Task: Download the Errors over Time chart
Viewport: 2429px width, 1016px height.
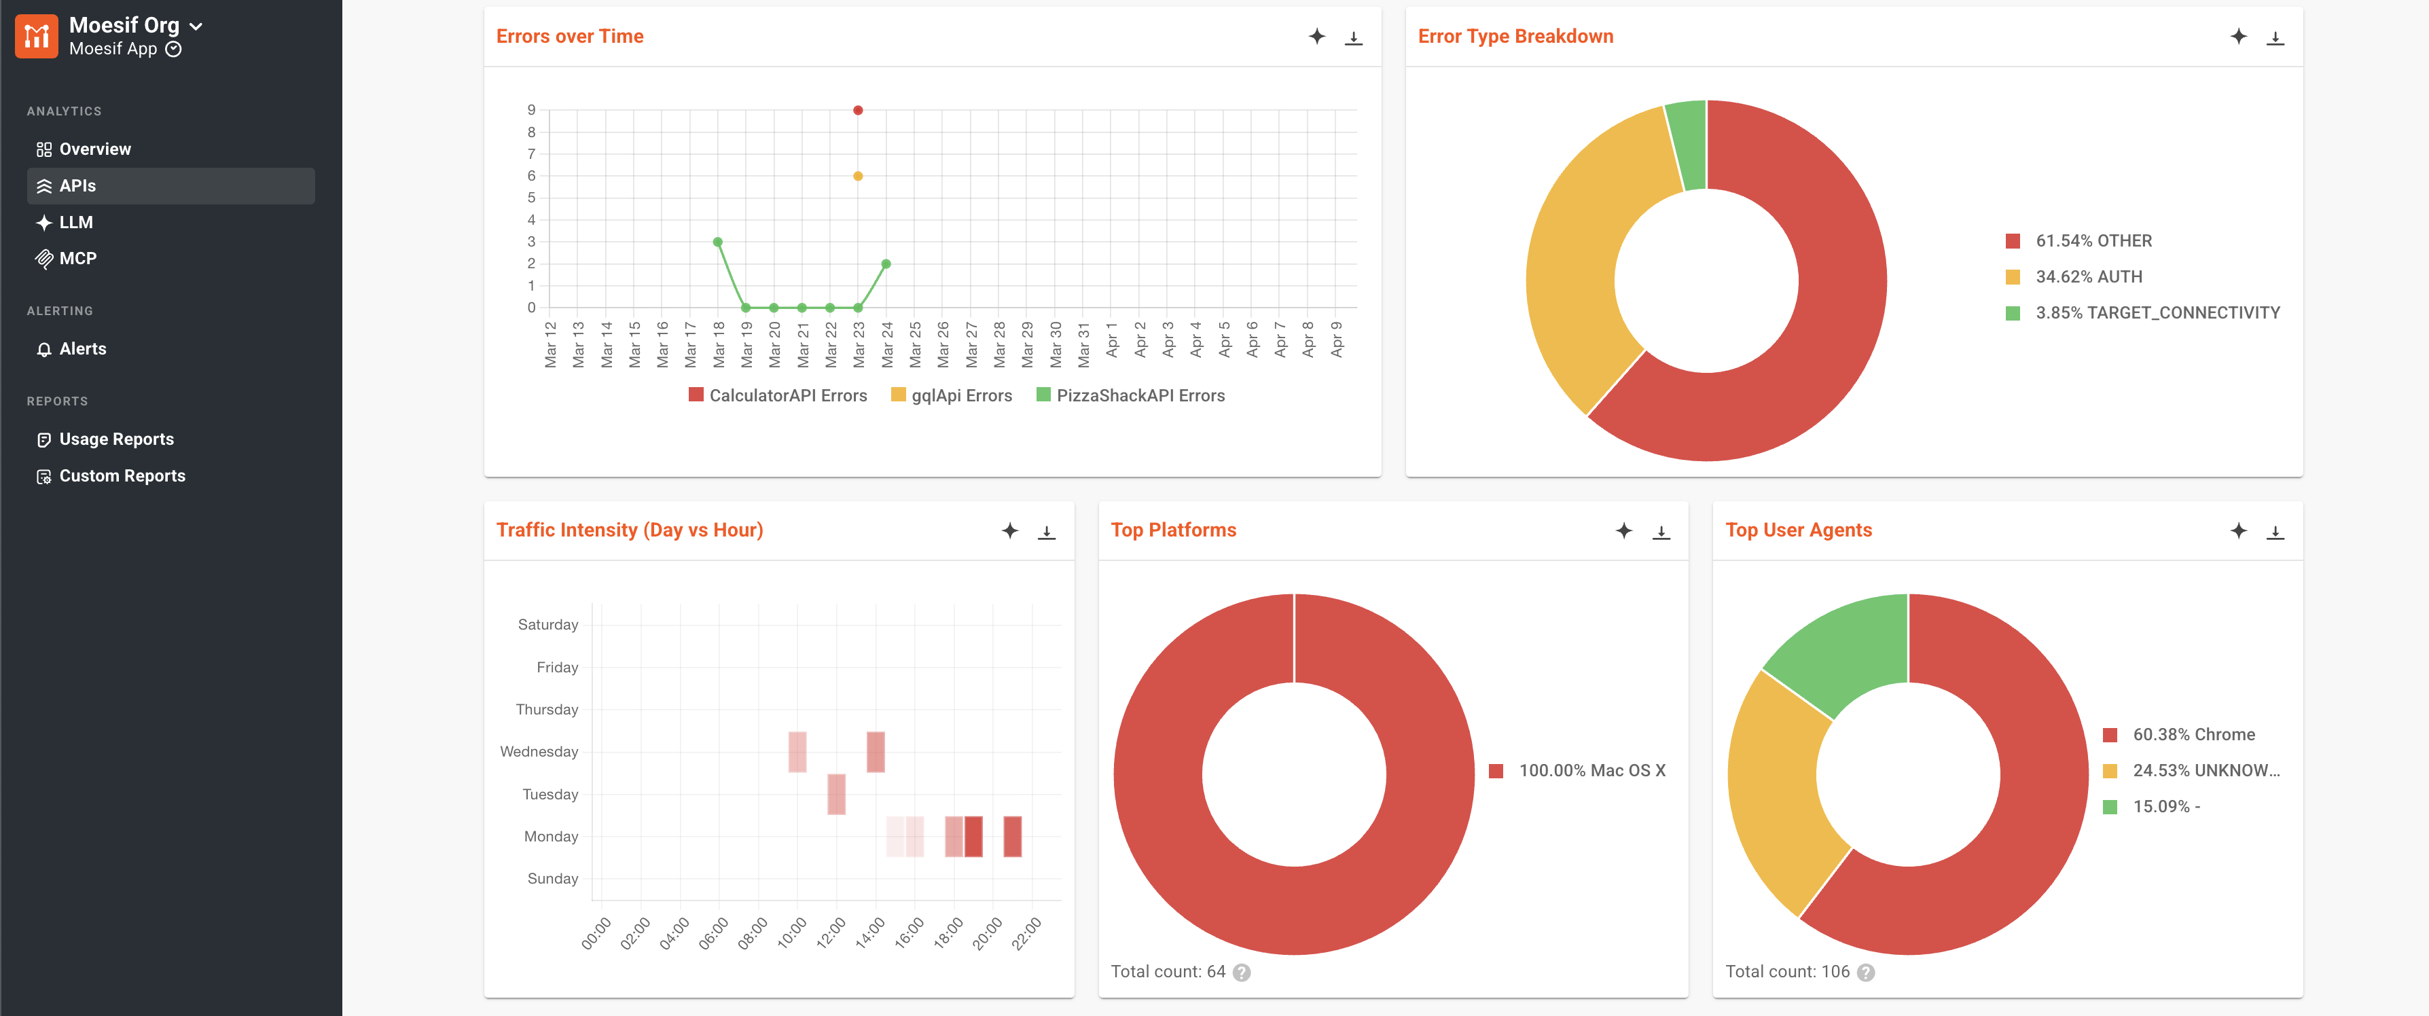Action: 1353,38
